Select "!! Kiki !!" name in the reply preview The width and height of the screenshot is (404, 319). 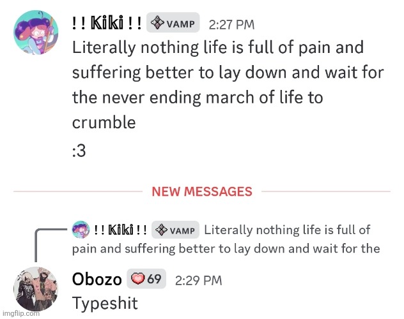120,230
